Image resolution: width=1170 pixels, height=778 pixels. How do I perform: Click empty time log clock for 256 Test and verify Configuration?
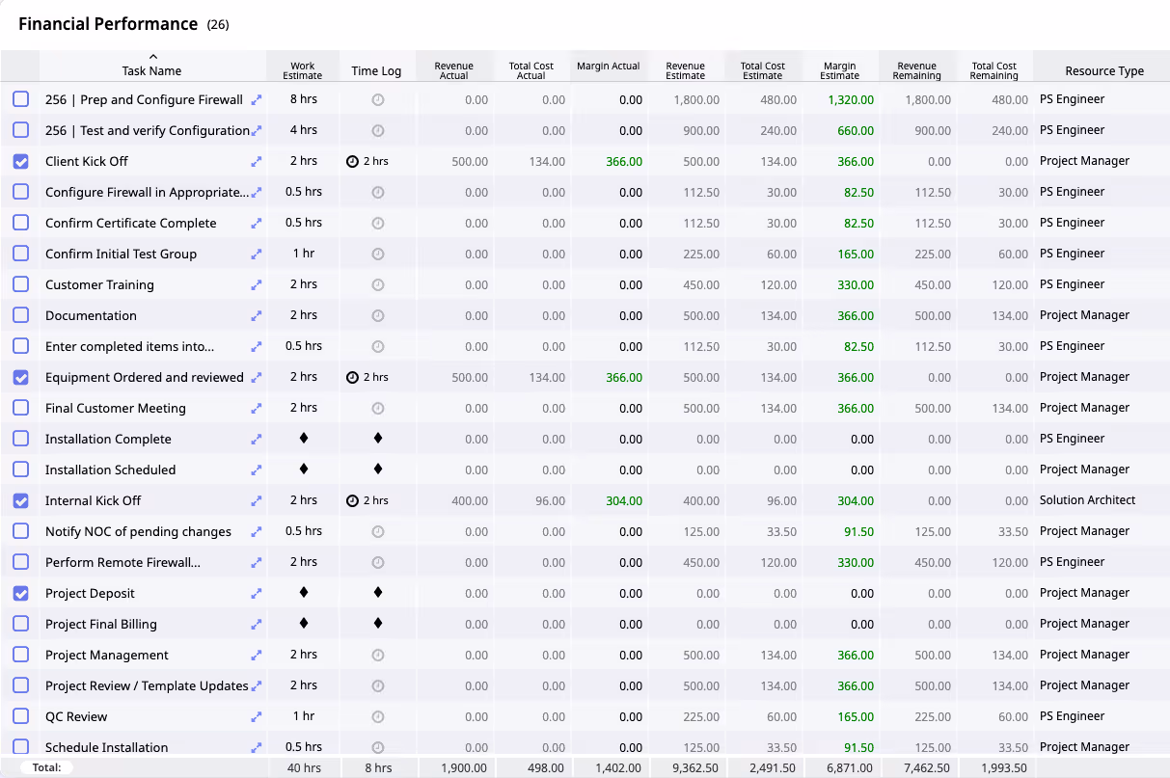pos(378,131)
